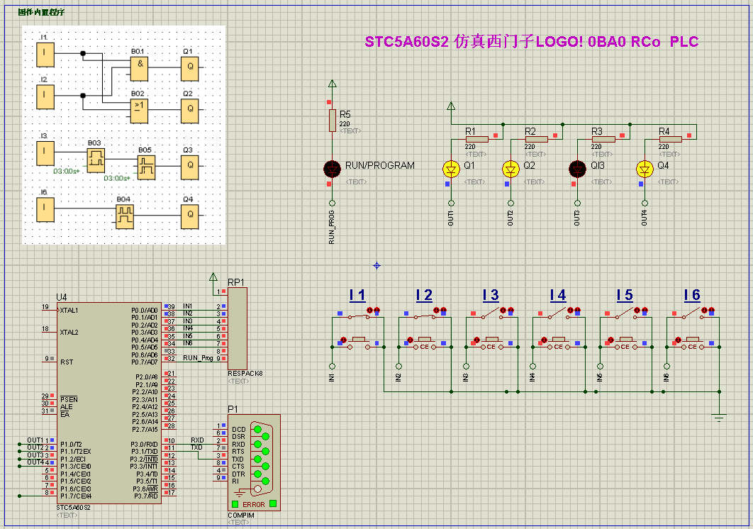This screenshot has height=529, width=753.
Task: Click the RUN_PROG terminal label
Action: (x=331, y=227)
